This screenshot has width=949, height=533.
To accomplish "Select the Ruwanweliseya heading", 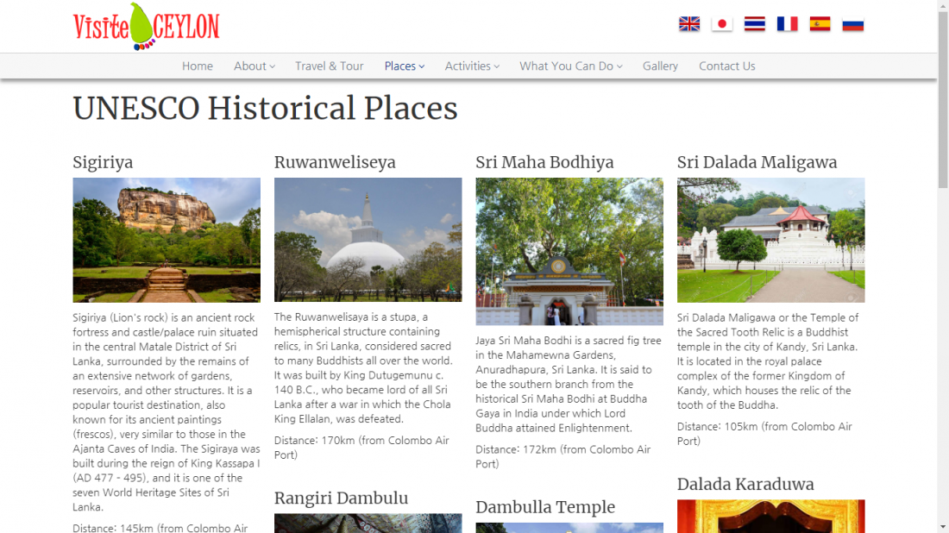I will click(x=335, y=162).
